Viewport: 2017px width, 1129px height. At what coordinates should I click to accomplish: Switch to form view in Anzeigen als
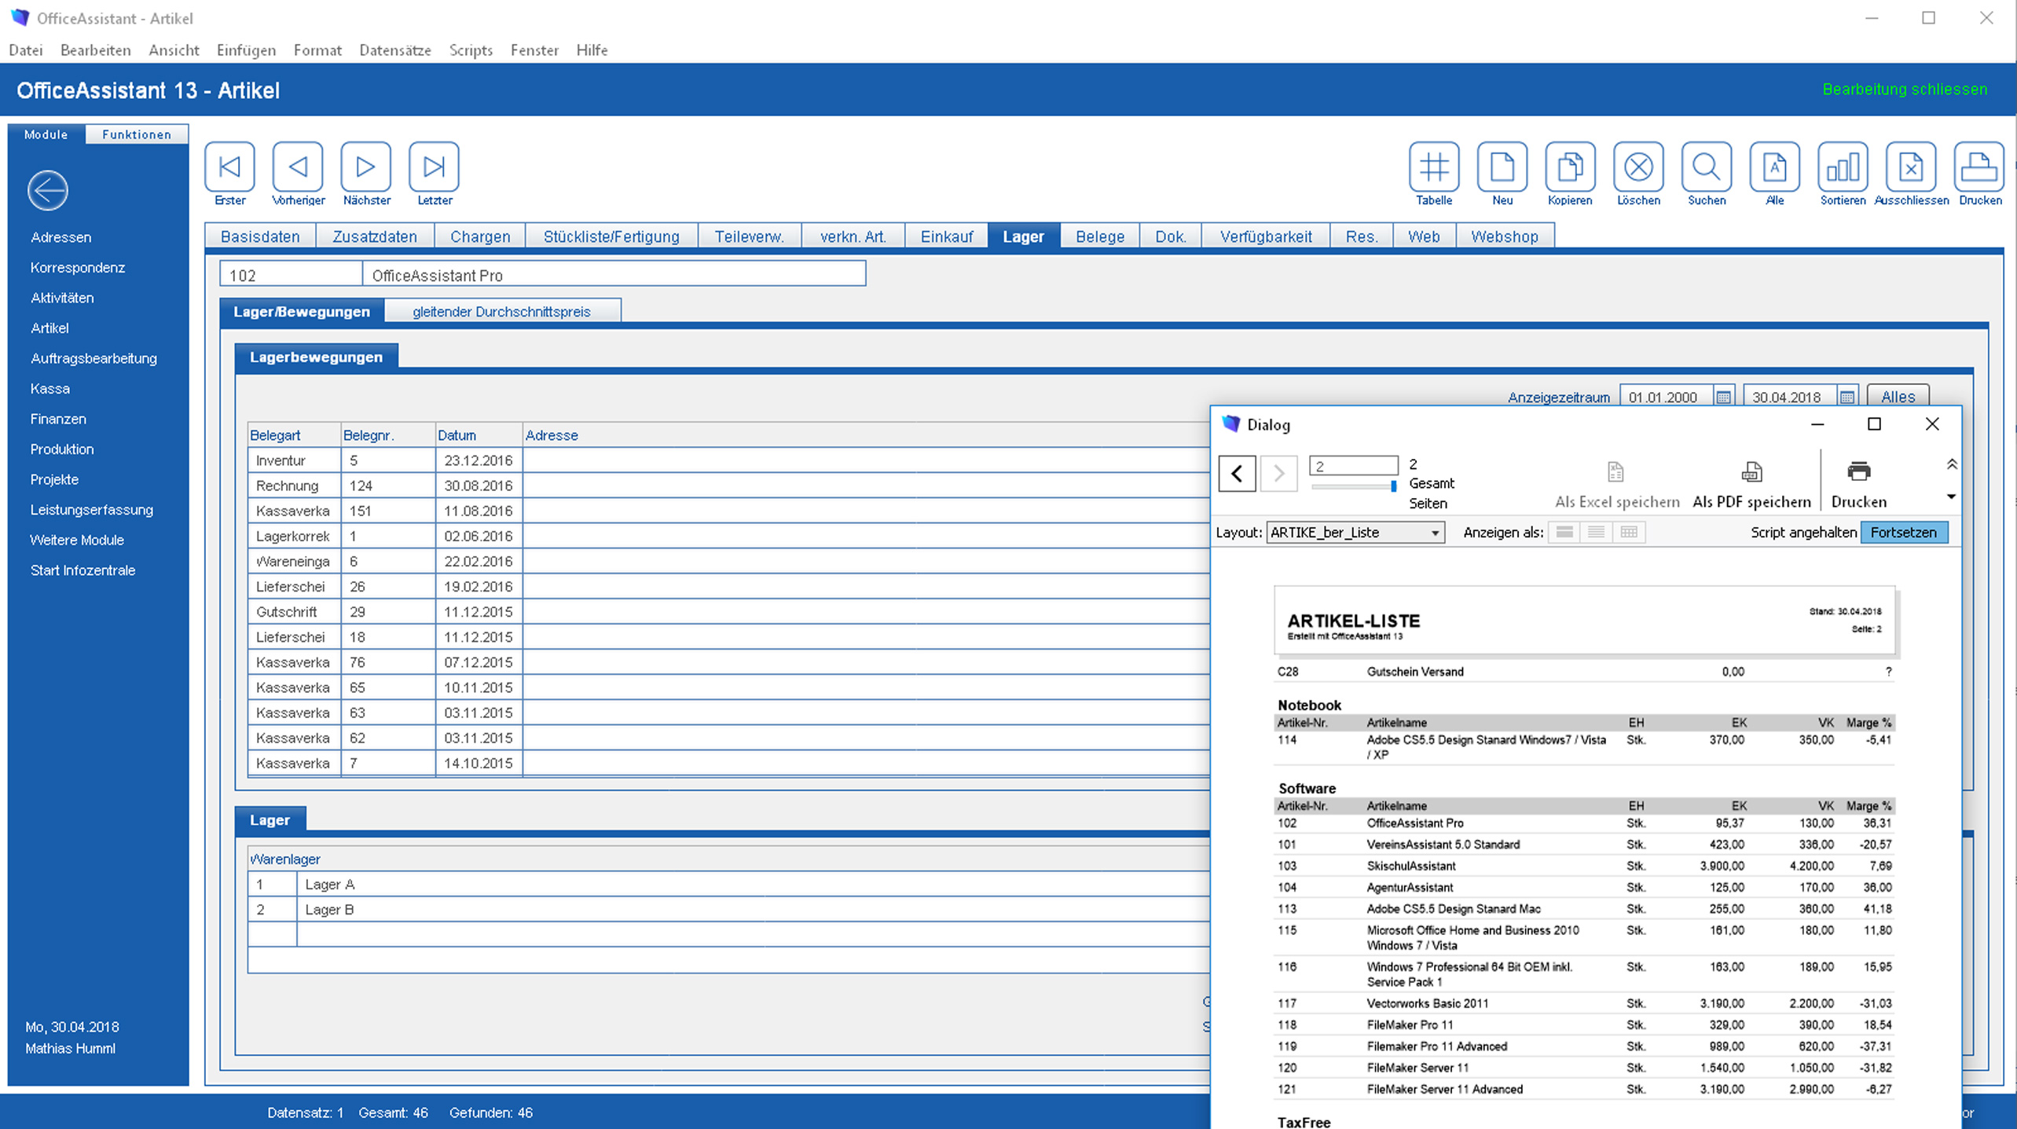tap(1564, 533)
